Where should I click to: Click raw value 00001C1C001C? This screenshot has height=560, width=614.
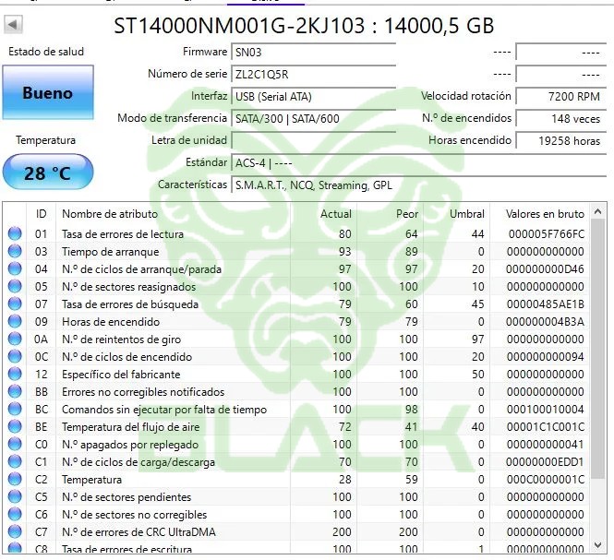pos(546,427)
